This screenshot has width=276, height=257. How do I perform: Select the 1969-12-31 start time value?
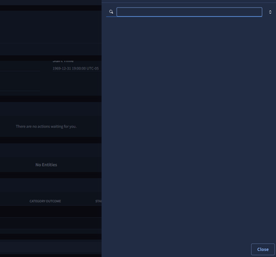76,68
